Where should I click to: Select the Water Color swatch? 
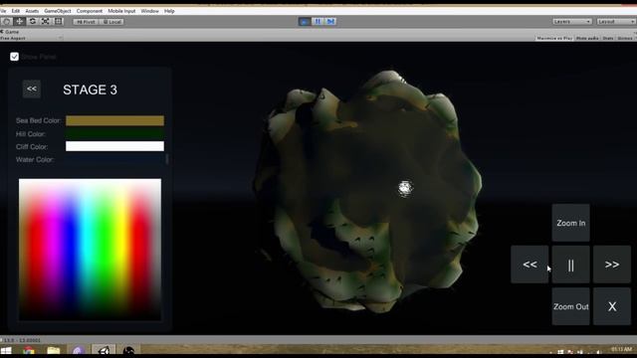click(115, 159)
